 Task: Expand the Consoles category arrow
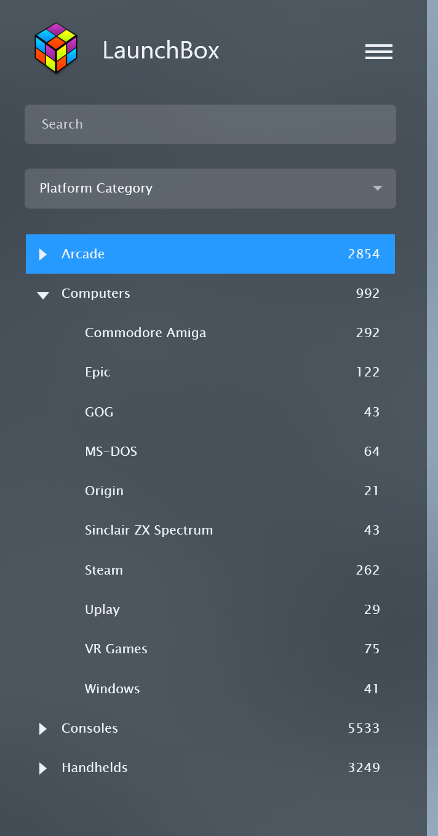[43, 728]
